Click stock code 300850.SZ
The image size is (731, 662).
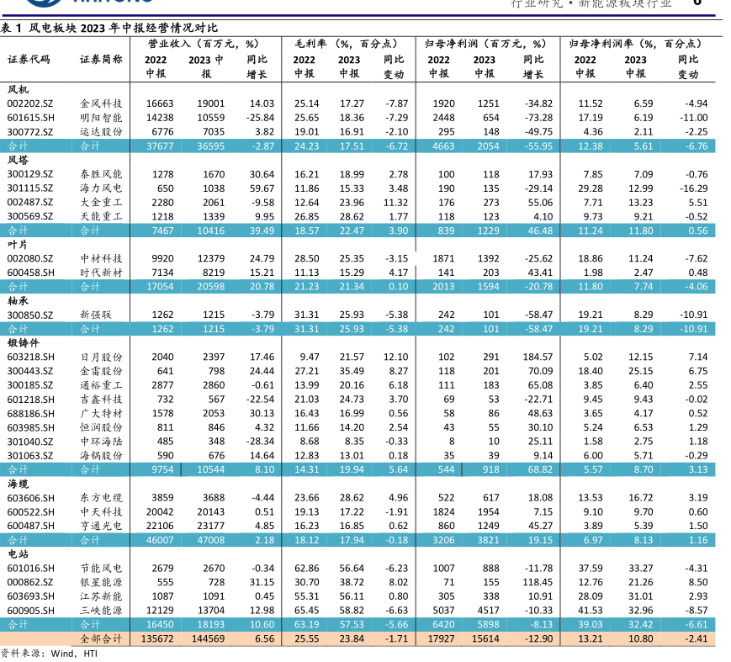(x=30, y=315)
